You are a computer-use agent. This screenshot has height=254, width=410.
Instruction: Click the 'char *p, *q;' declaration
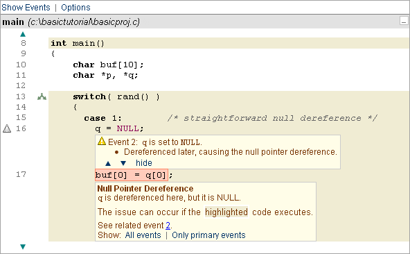[105, 75]
